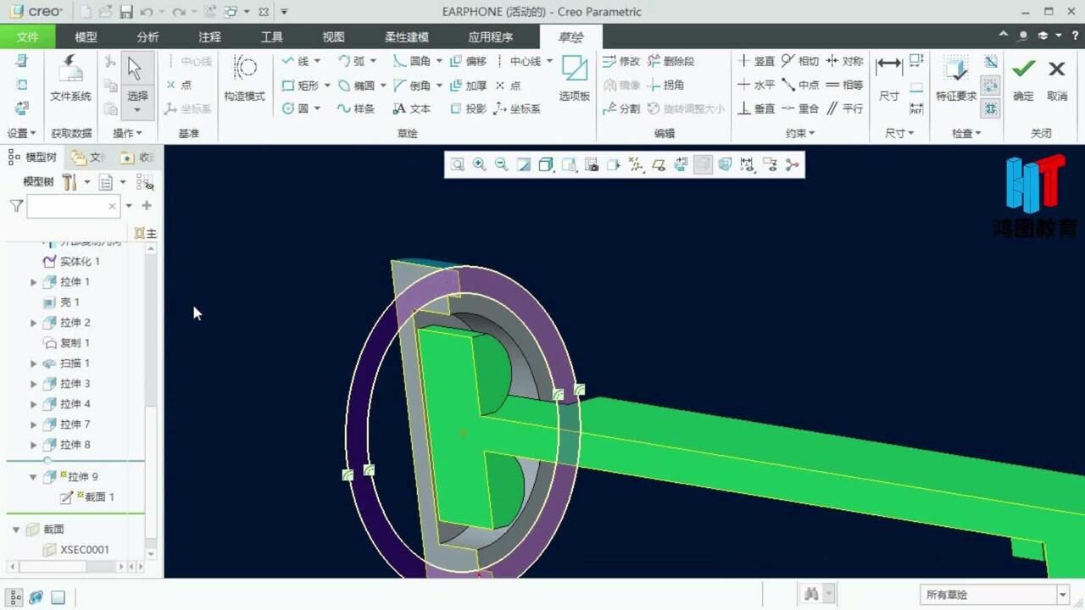The image size is (1085, 610).
Task: Click the 删除段 delete segment tool
Action: click(x=670, y=61)
